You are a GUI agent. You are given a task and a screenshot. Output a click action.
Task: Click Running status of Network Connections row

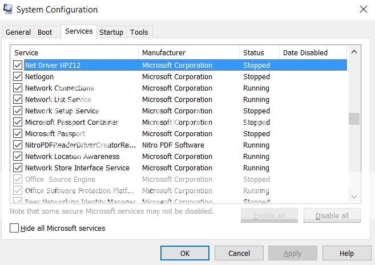(256, 88)
